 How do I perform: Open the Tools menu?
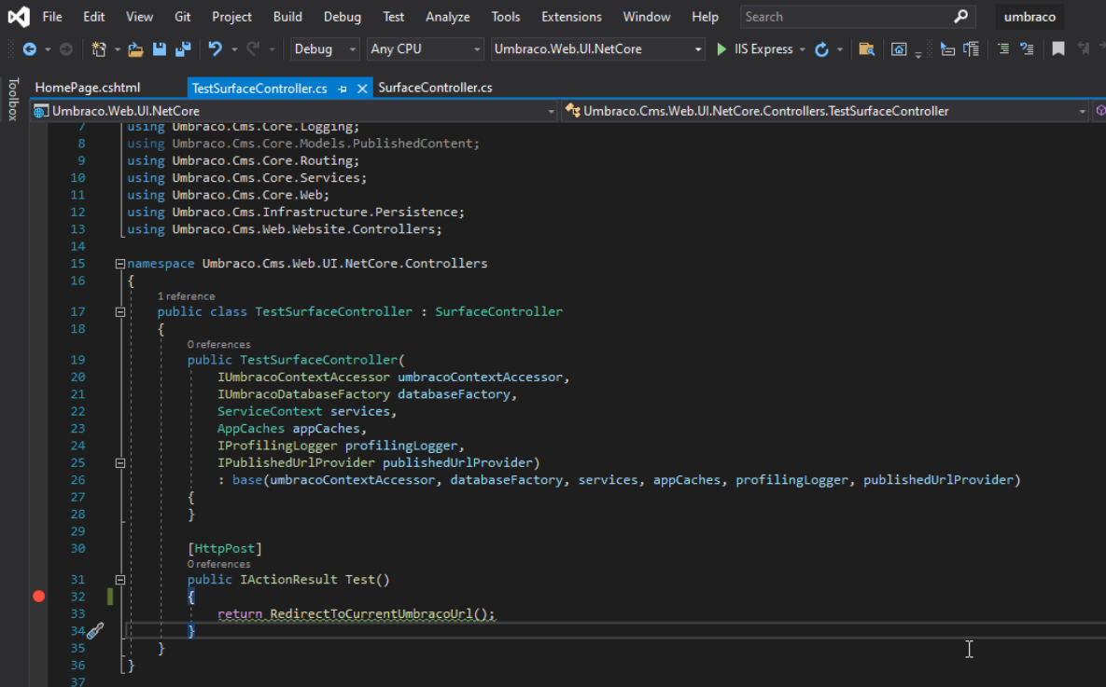[x=506, y=16]
